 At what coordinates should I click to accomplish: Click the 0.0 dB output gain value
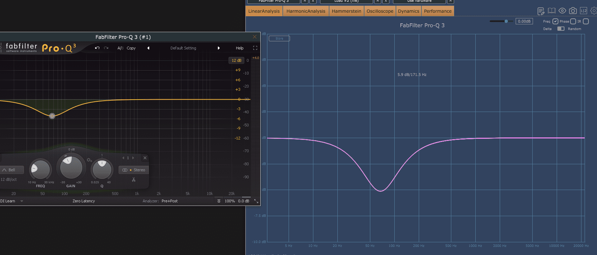coord(243,201)
